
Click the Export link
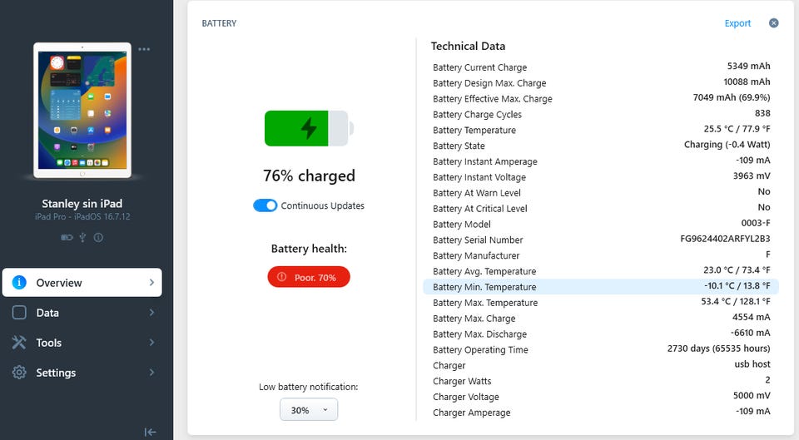pos(737,23)
